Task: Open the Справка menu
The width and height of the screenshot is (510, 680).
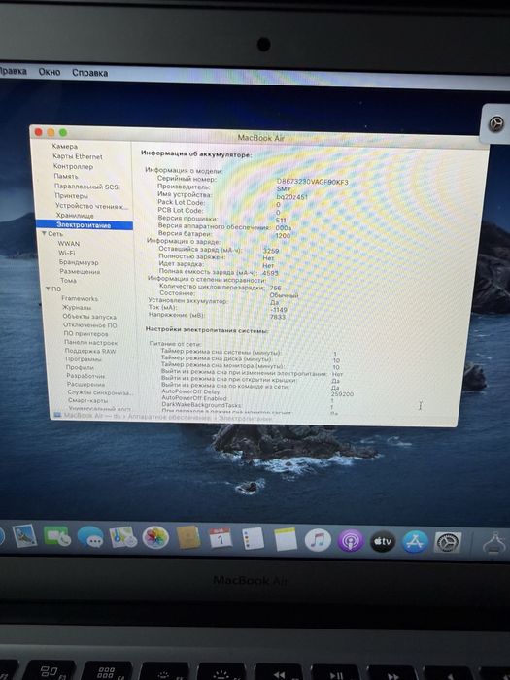Action: [89, 73]
